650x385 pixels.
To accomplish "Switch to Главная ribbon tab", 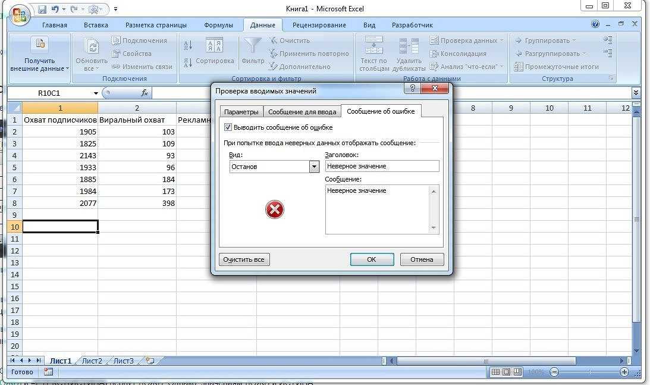I will [54, 25].
